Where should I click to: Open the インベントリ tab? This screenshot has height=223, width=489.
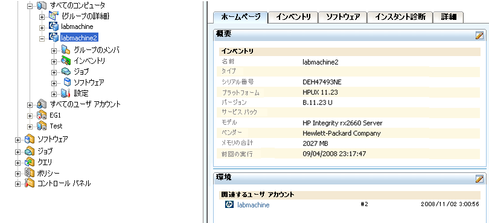(293, 17)
